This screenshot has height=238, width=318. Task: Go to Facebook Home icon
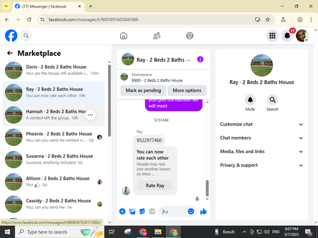[x=123, y=36]
